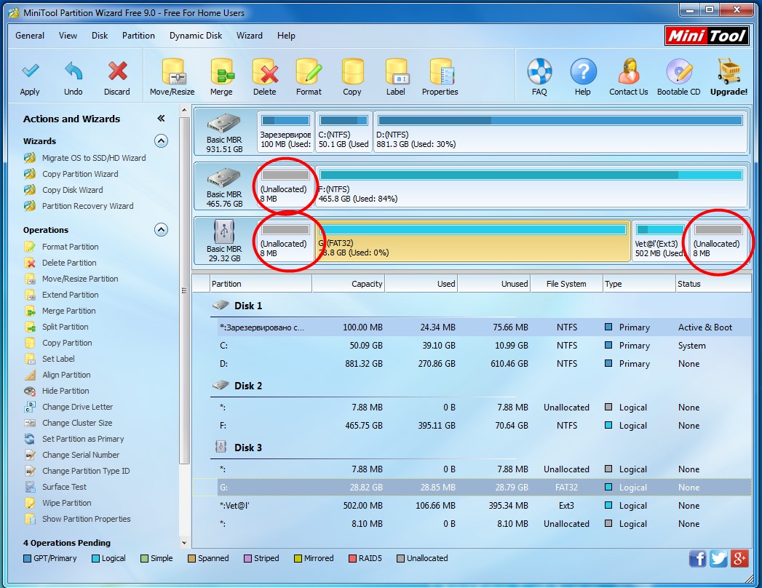762x588 pixels.
Task: Collapse the Operations section
Action: pyautogui.click(x=162, y=229)
